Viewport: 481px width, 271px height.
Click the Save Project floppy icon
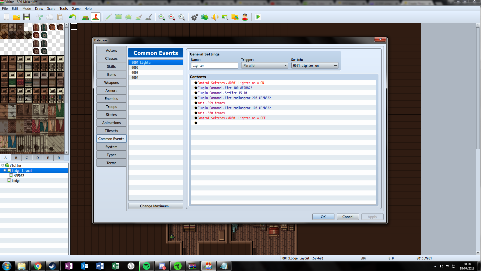27,17
